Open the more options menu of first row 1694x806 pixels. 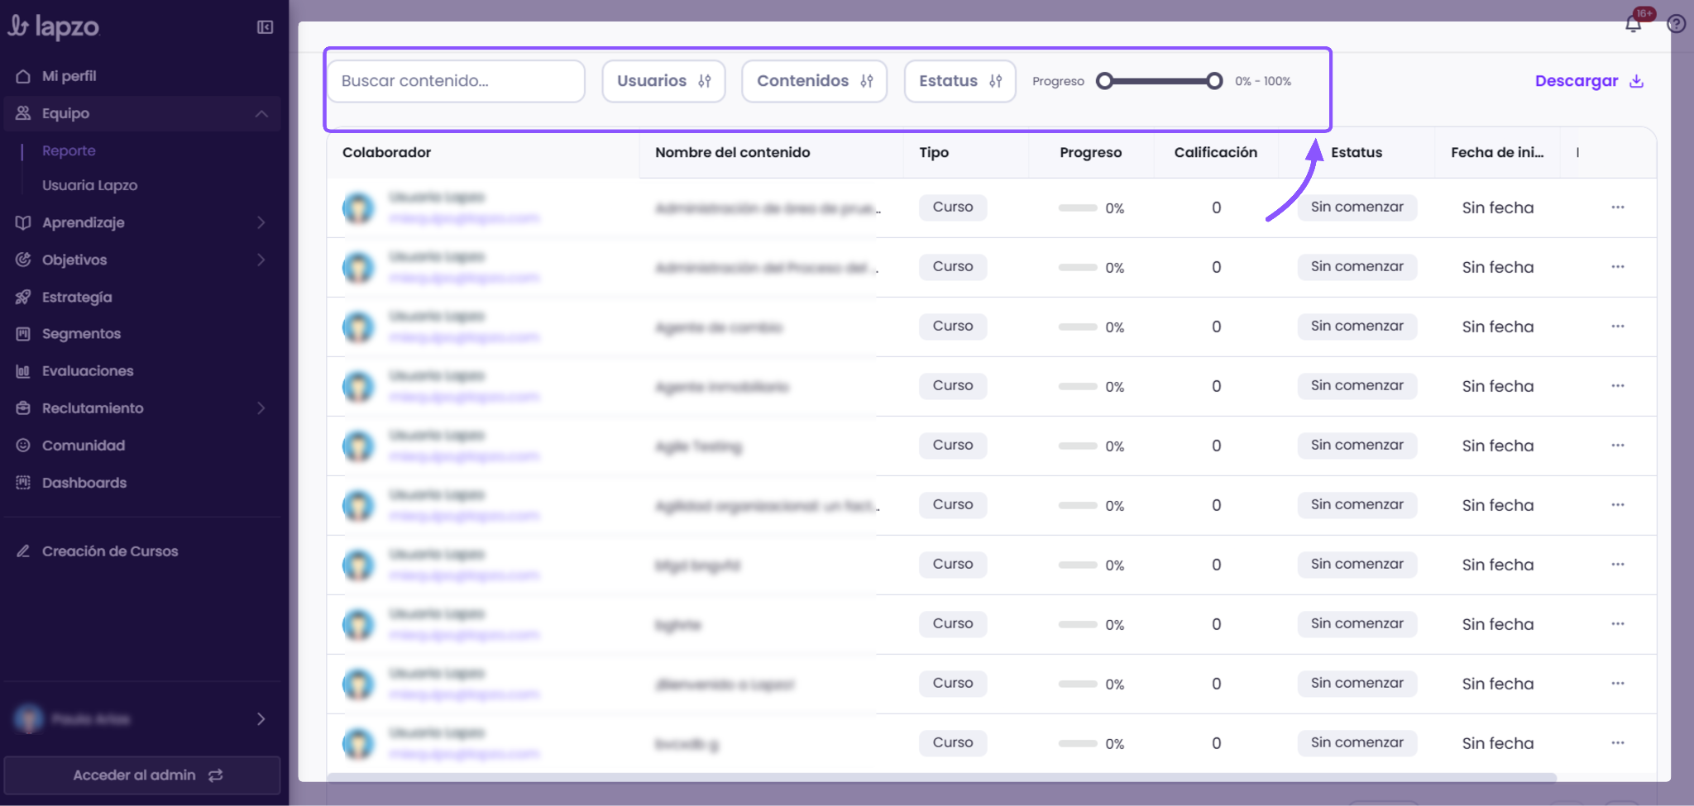1618,207
